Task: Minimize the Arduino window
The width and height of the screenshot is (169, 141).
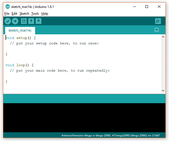Action: coord(135,7)
